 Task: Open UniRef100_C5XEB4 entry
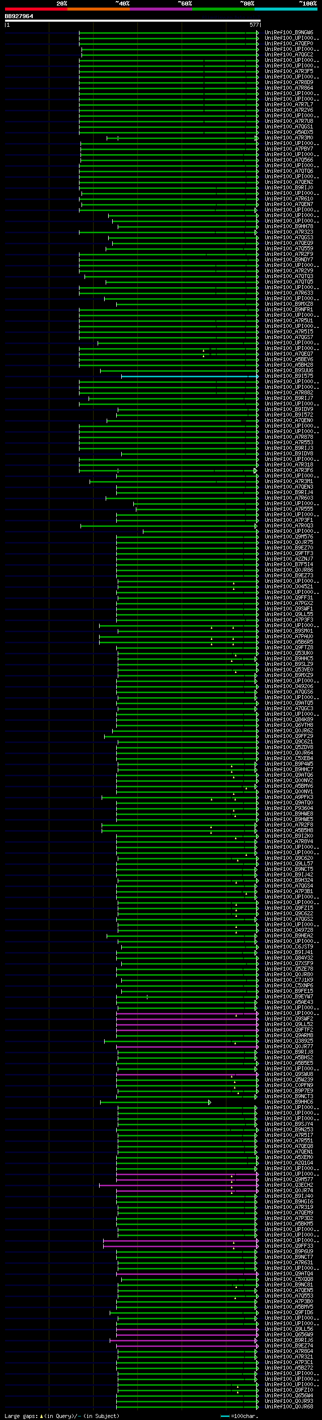pos(289,759)
